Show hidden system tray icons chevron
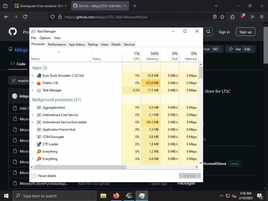The width and height of the screenshot is (268, 201). 221,196
